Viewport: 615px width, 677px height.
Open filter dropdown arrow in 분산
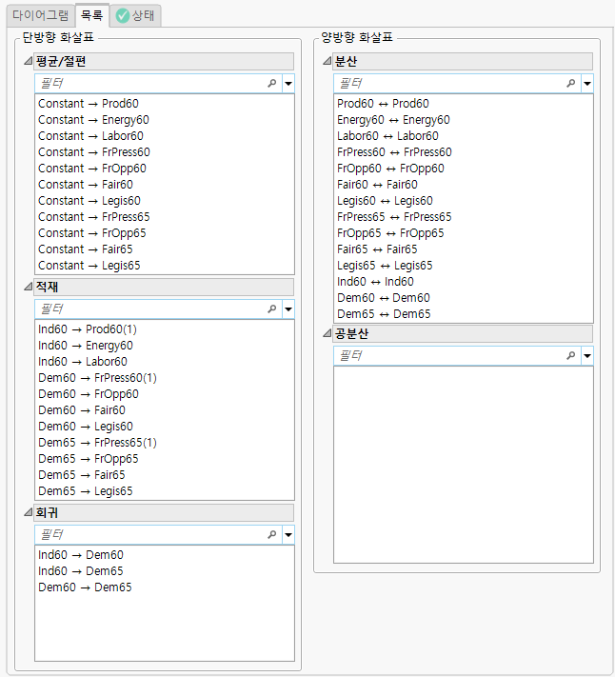587,84
